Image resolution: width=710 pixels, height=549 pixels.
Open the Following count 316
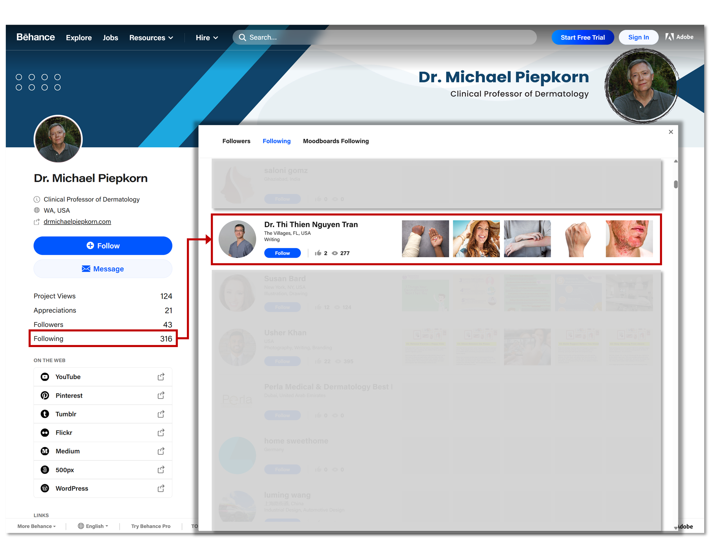(x=166, y=339)
